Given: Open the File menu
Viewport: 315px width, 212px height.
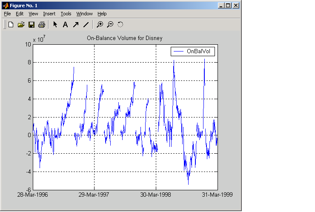Looking at the screenshot, I should point(7,14).
